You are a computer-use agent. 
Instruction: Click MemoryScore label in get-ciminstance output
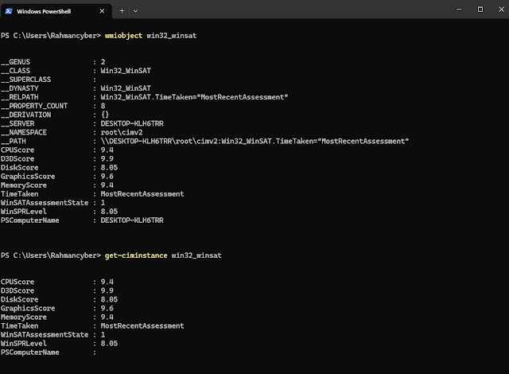tap(24, 317)
